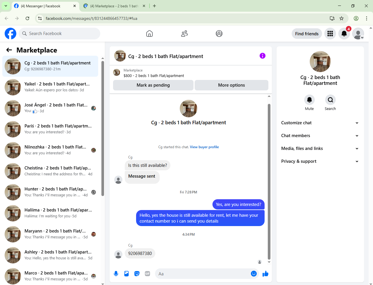Click the 'Yes, are you interested?' message

(x=238, y=204)
